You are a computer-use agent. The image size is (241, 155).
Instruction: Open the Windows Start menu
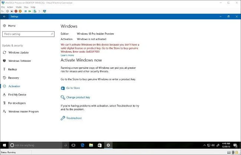(4, 145)
